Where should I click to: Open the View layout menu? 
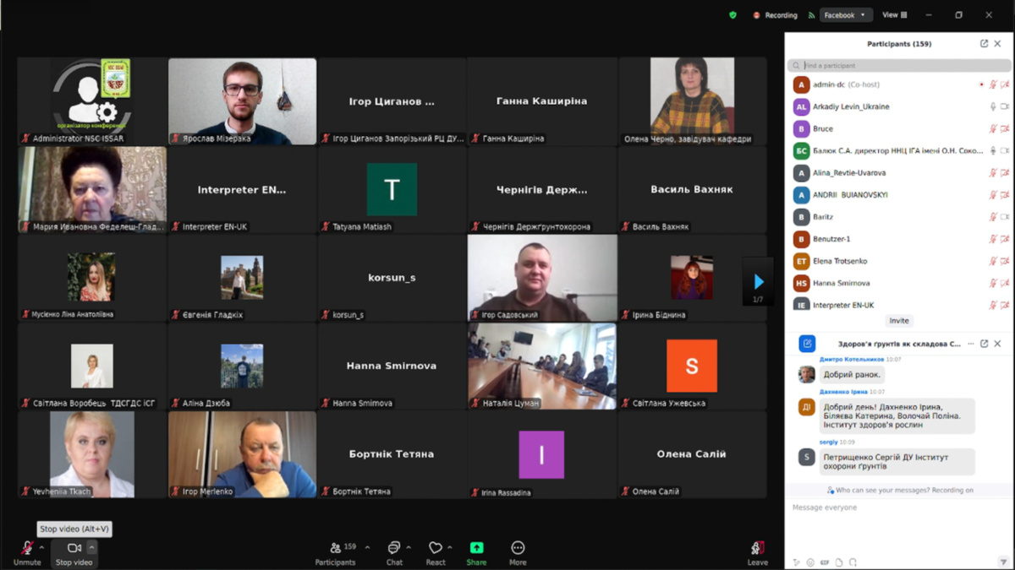894,15
